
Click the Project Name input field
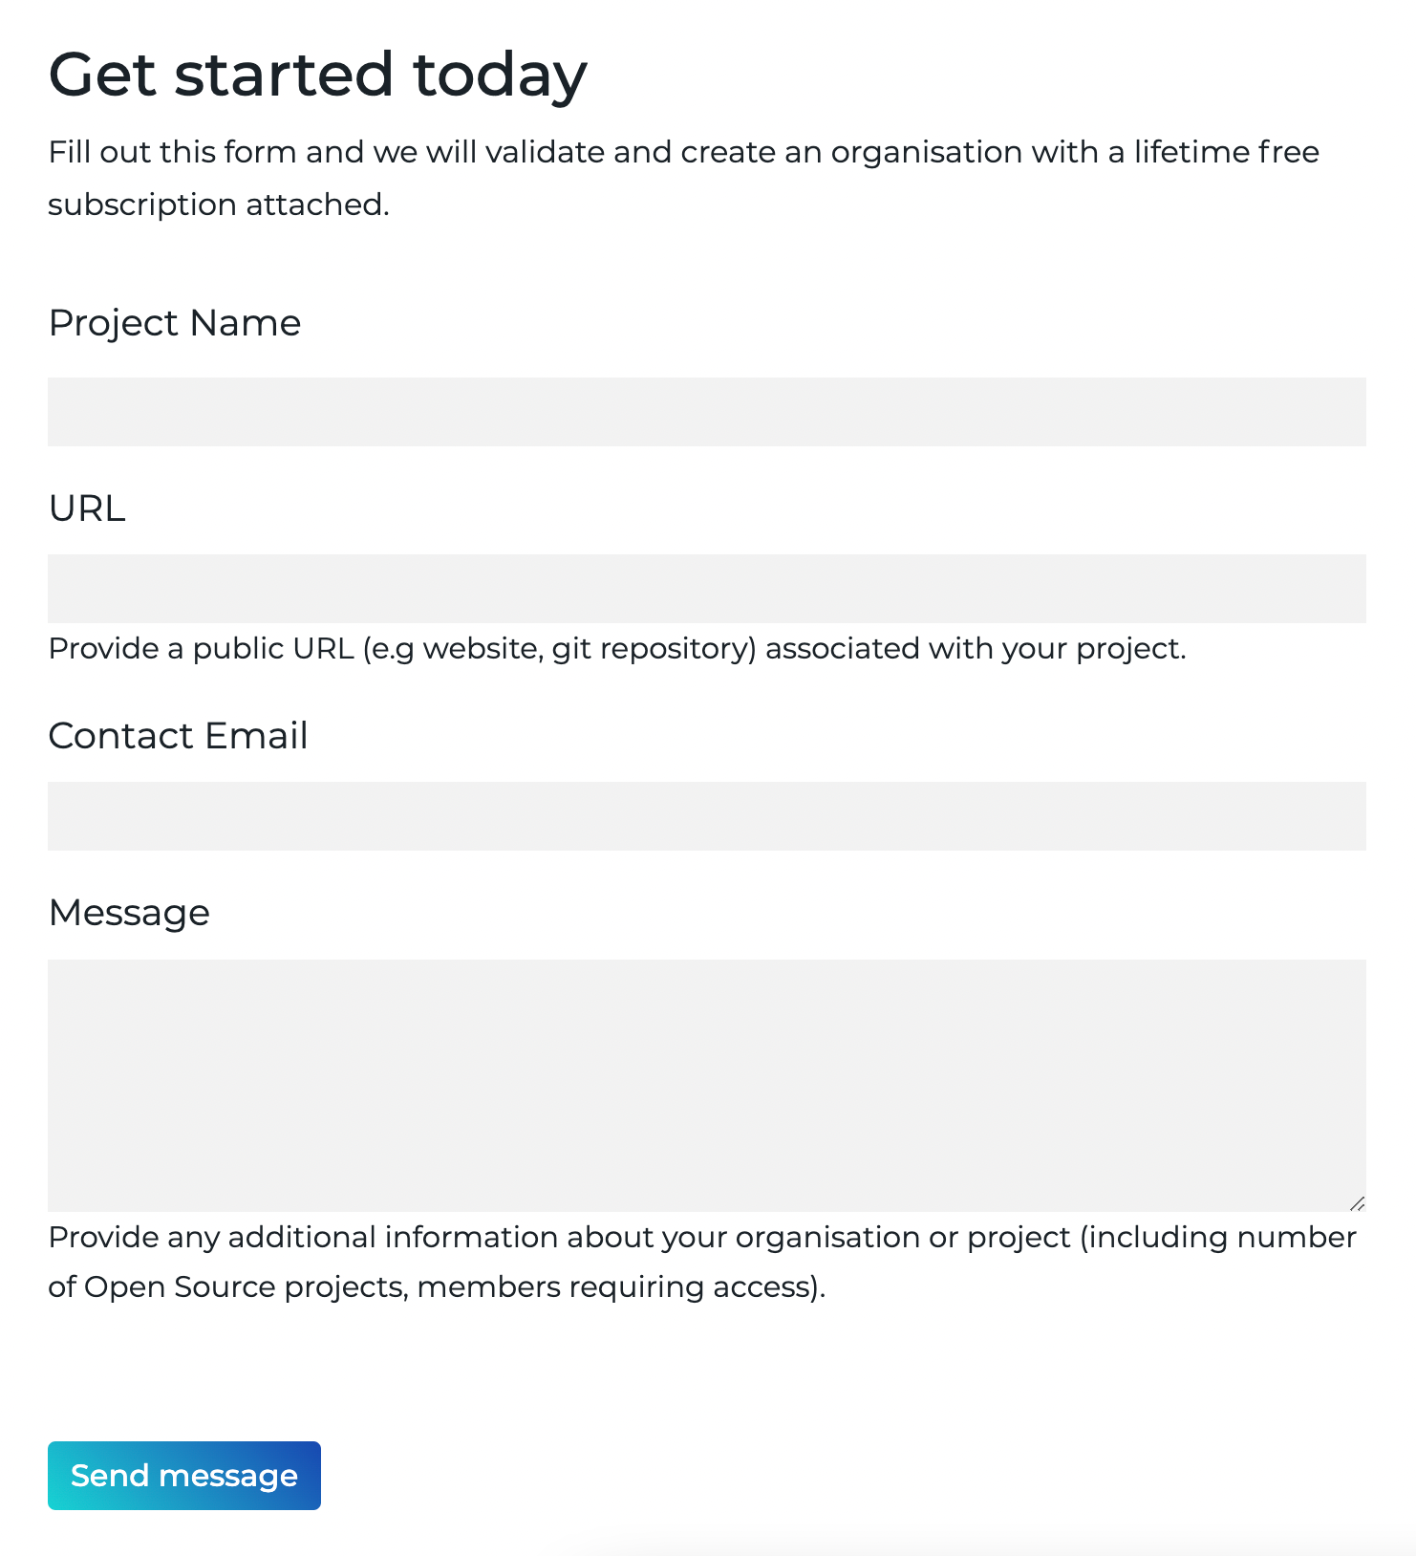pyautogui.click(x=707, y=412)
